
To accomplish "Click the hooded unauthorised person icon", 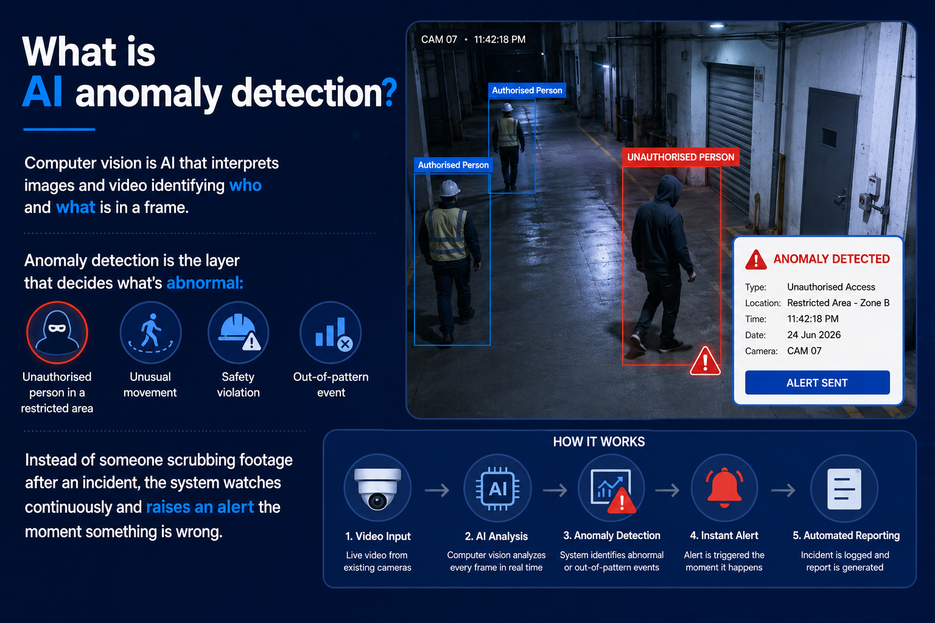I will [57, 333].
